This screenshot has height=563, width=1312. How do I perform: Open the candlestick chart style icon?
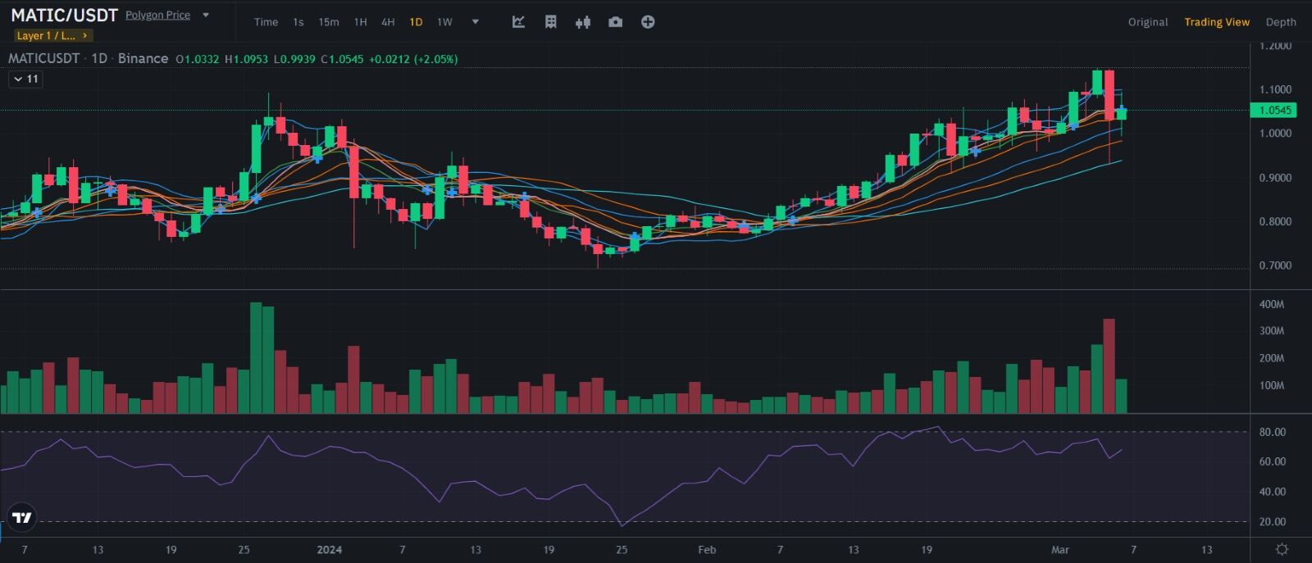tap(583, 22)
